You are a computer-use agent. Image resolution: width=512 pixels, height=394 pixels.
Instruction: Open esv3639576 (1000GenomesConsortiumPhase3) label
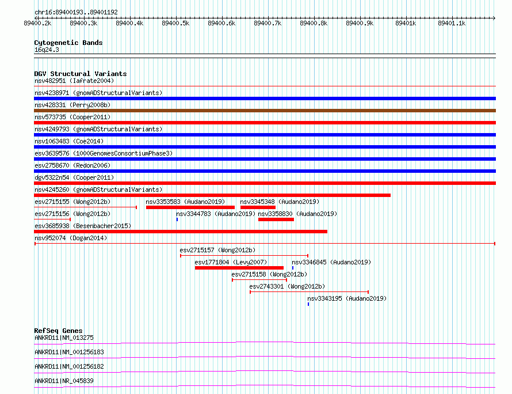click(104, 153)
